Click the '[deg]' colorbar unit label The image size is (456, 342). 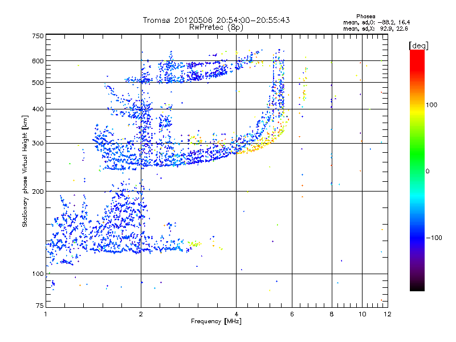point(419,46)
